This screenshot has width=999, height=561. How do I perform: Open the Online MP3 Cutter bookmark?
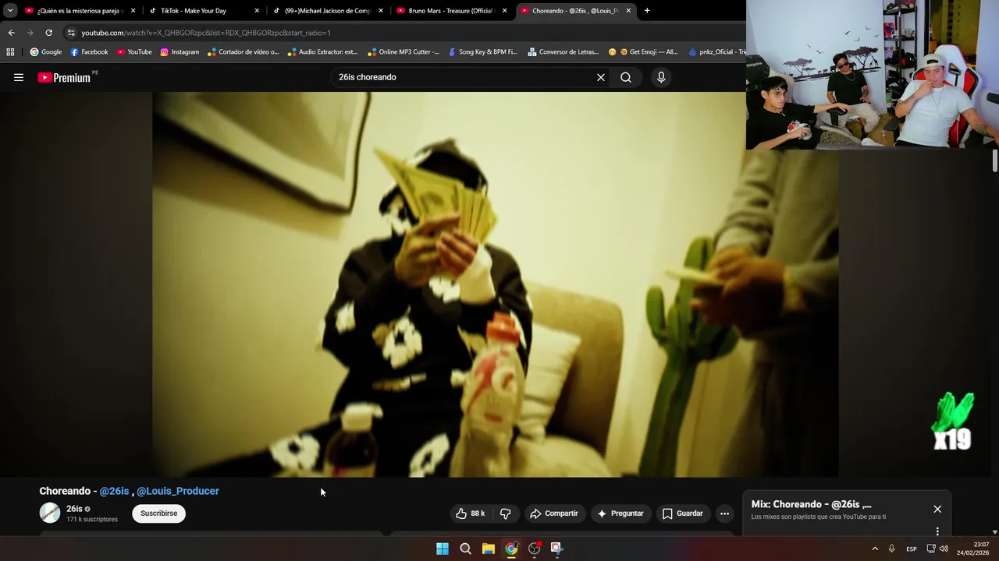pyautogui.click(x=404, y=52)
